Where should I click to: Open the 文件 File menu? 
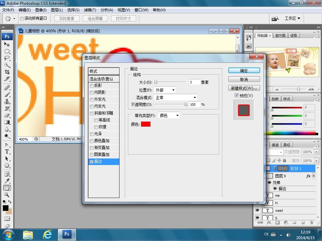[8, 10]
